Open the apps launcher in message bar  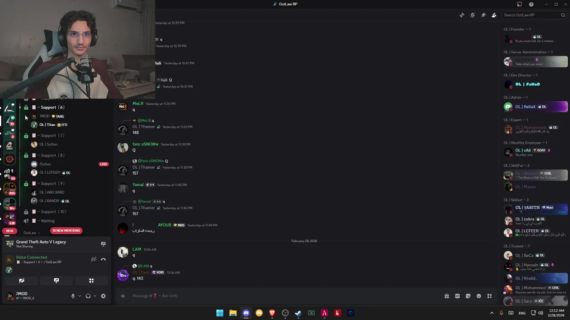489,296
